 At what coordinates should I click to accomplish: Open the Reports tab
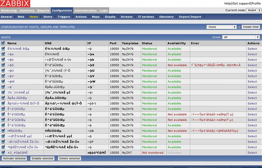tap(43, 10)
